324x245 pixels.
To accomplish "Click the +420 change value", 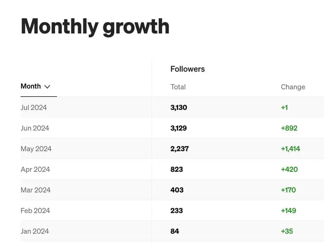I will (x=289, y=169).
